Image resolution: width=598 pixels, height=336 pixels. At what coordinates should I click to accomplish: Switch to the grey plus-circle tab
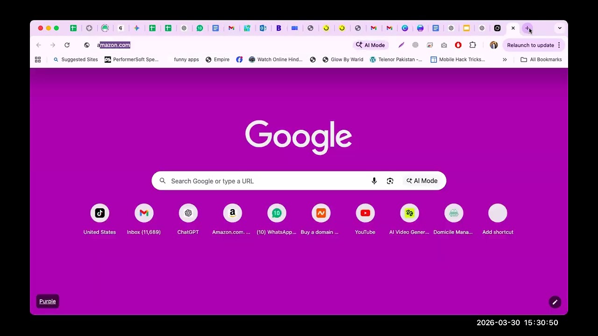click(x=89, y=28)
